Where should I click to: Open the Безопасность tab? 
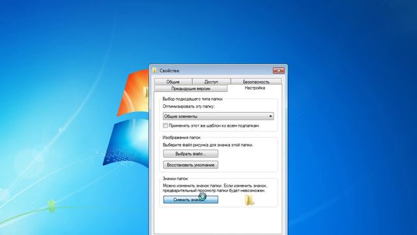pos(256,82)
